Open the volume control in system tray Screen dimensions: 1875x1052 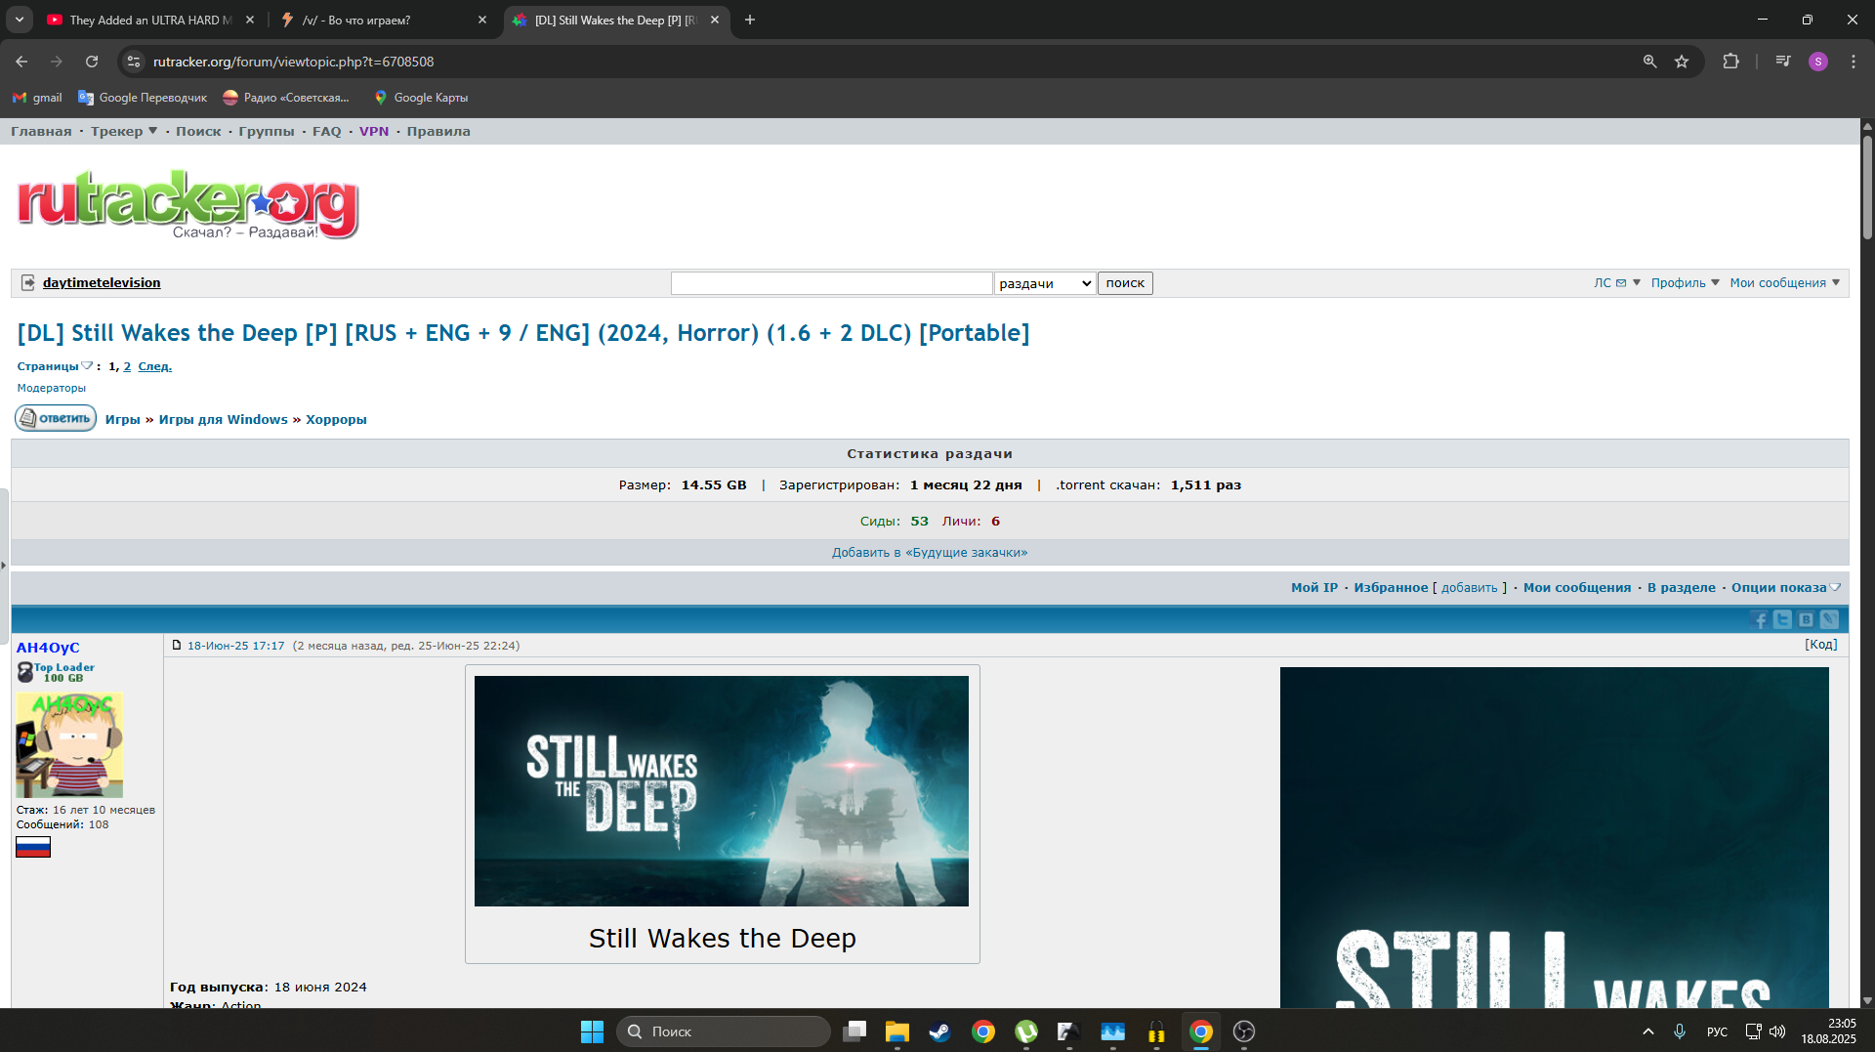click(x=1777, y=1031)
